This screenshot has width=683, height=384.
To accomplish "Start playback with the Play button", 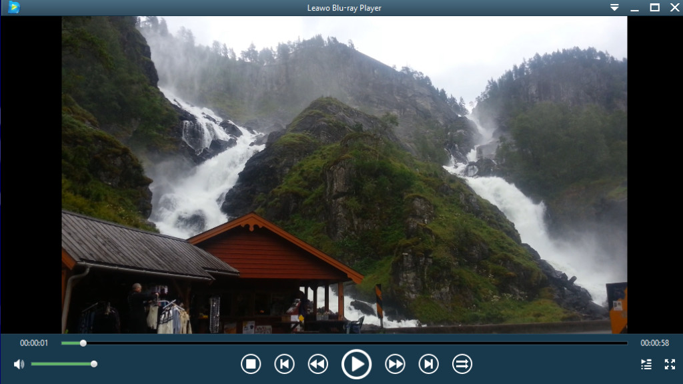I will pos(356,364).
